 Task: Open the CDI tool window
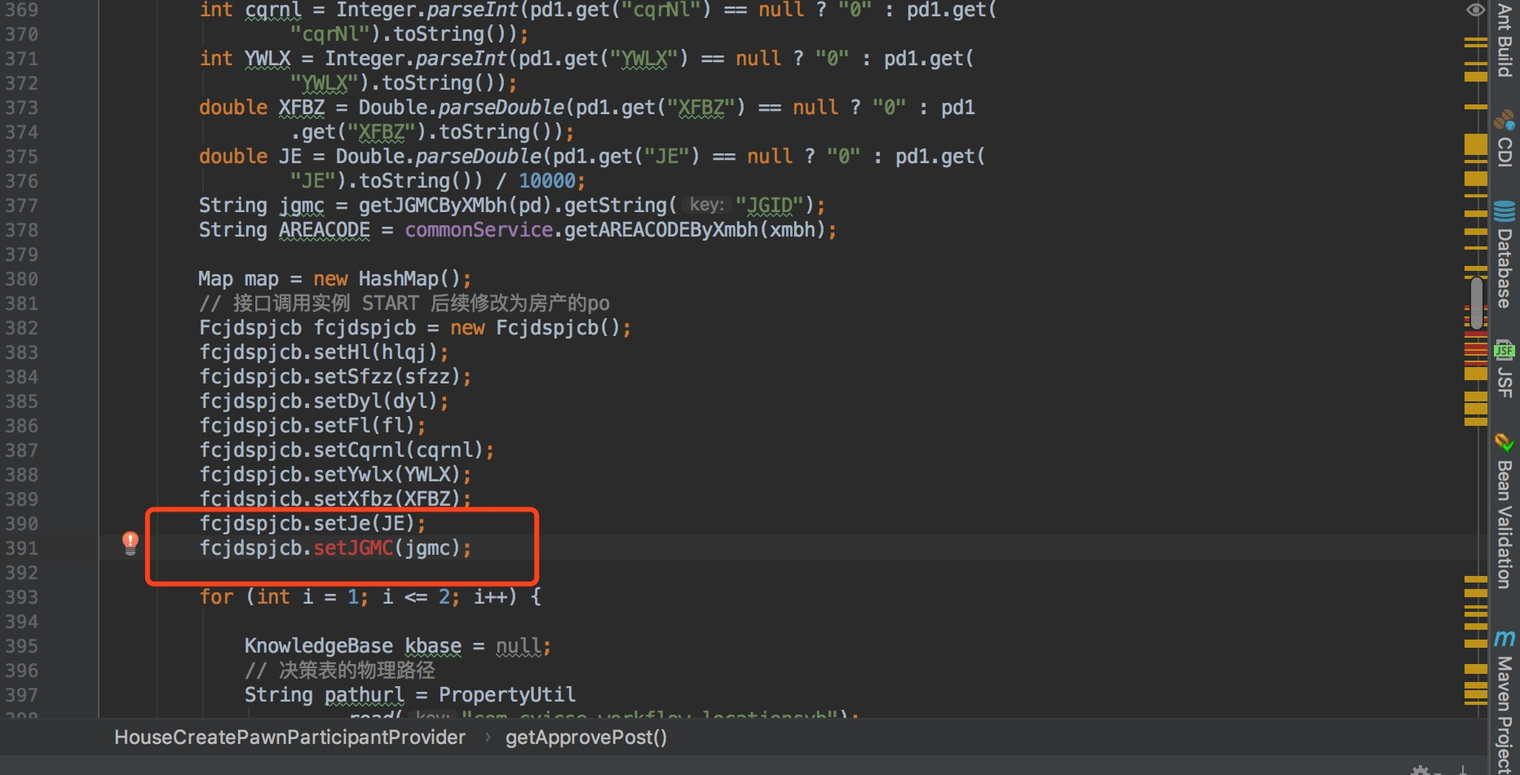(x=1505, y=138)
